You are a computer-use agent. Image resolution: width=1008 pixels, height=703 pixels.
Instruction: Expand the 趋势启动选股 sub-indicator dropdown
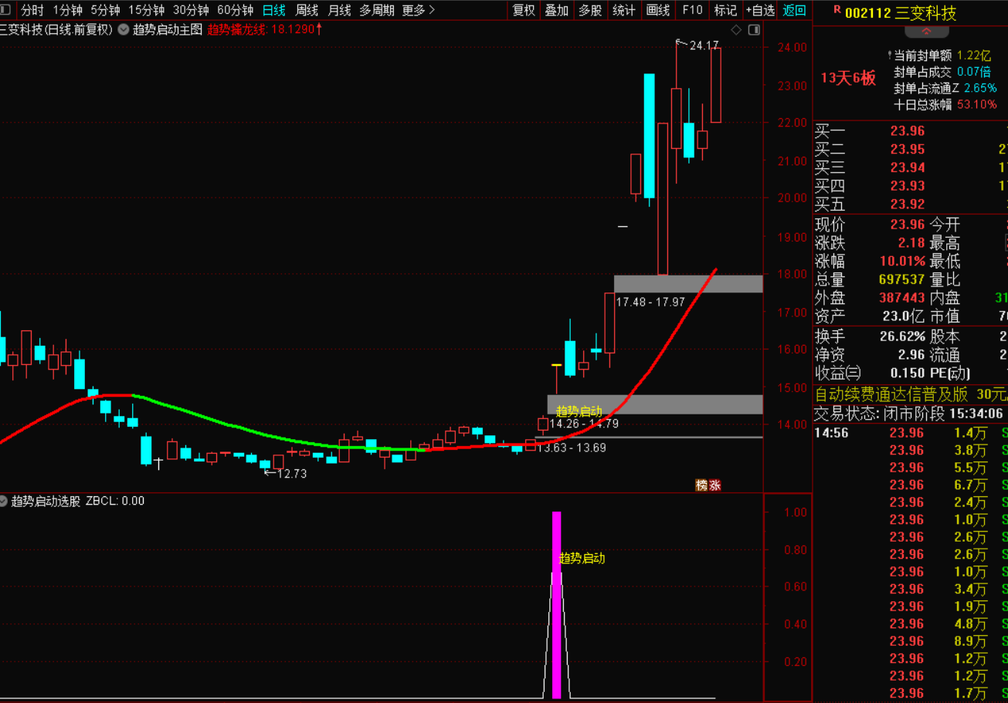(3, 501)
